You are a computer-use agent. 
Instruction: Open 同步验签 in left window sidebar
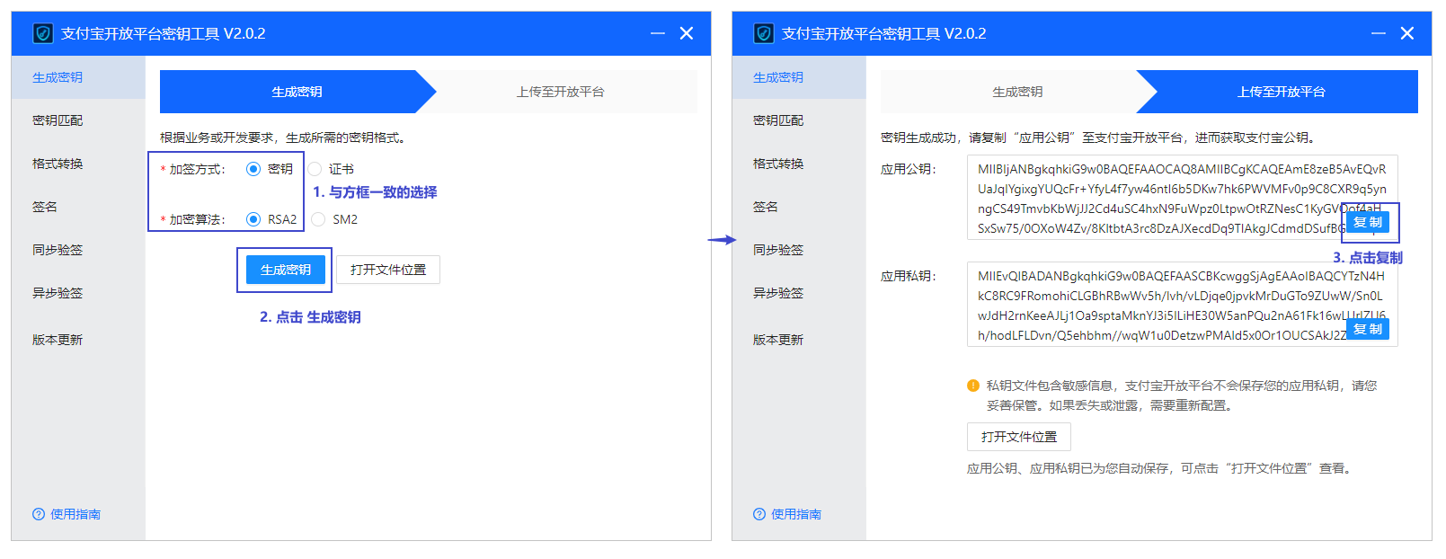pos(78,250)
